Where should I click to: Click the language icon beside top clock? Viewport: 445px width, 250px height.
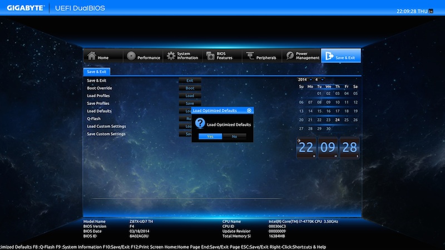431,11
